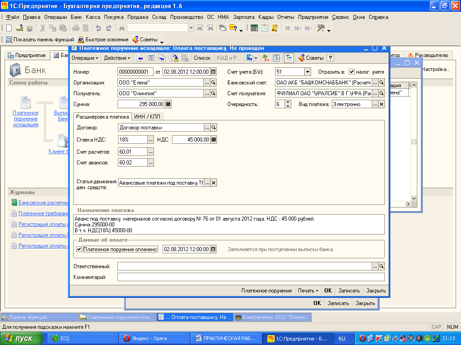The width and height of the screenshot is (461, 345).
Task: Open selection for Ставка НДС ellipsis button
Action: click(x=150, y=140)
